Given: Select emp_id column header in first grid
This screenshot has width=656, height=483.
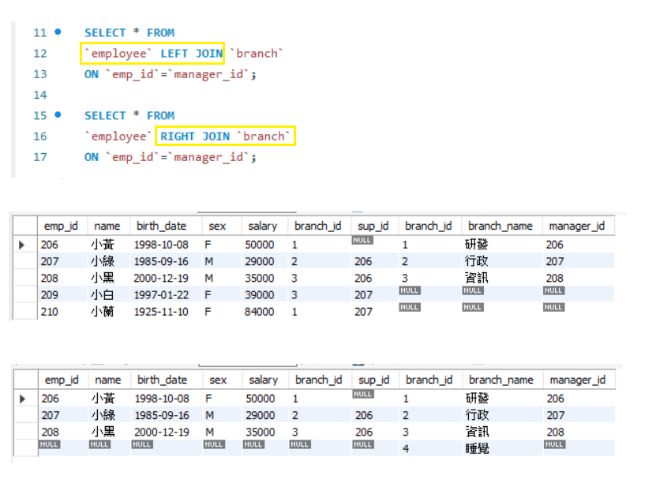Looking at the screenshot, I should [x=61, y=227].
